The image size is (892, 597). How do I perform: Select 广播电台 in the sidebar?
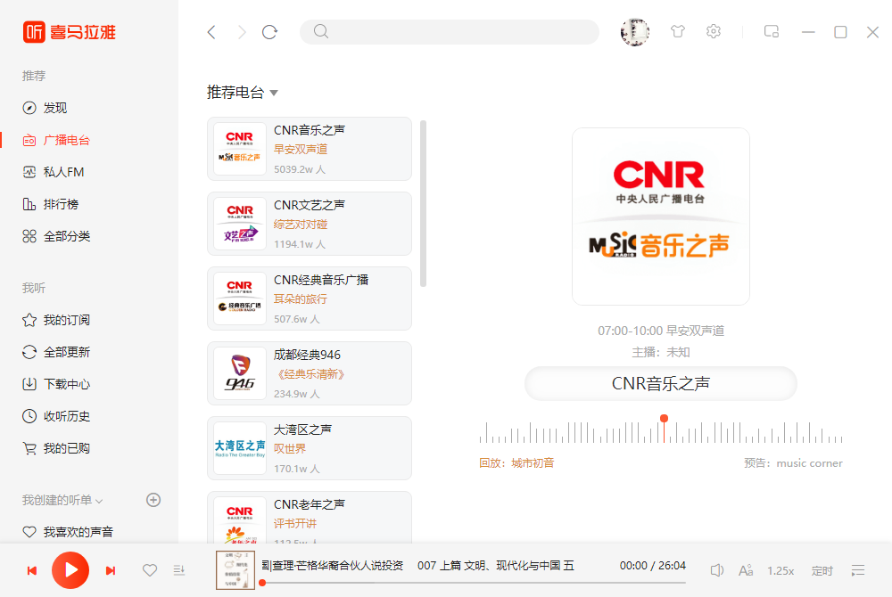55,140
